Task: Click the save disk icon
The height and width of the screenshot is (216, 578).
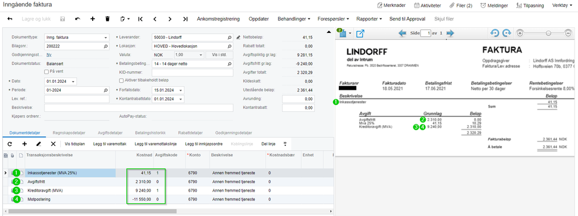Action: [x=63, y=19]
